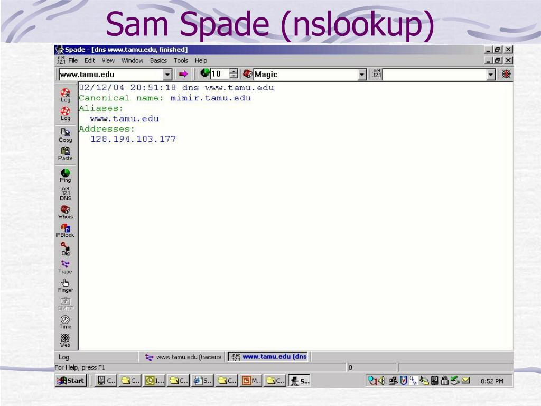The image size is (541, 406).
Task: Click the whois icon left of Magic
Action: pos(247,73)
